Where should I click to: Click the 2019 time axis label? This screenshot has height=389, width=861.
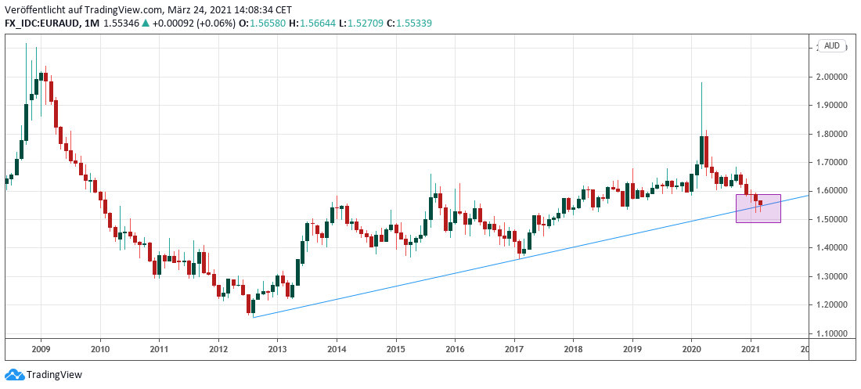[x=632, y=349]
